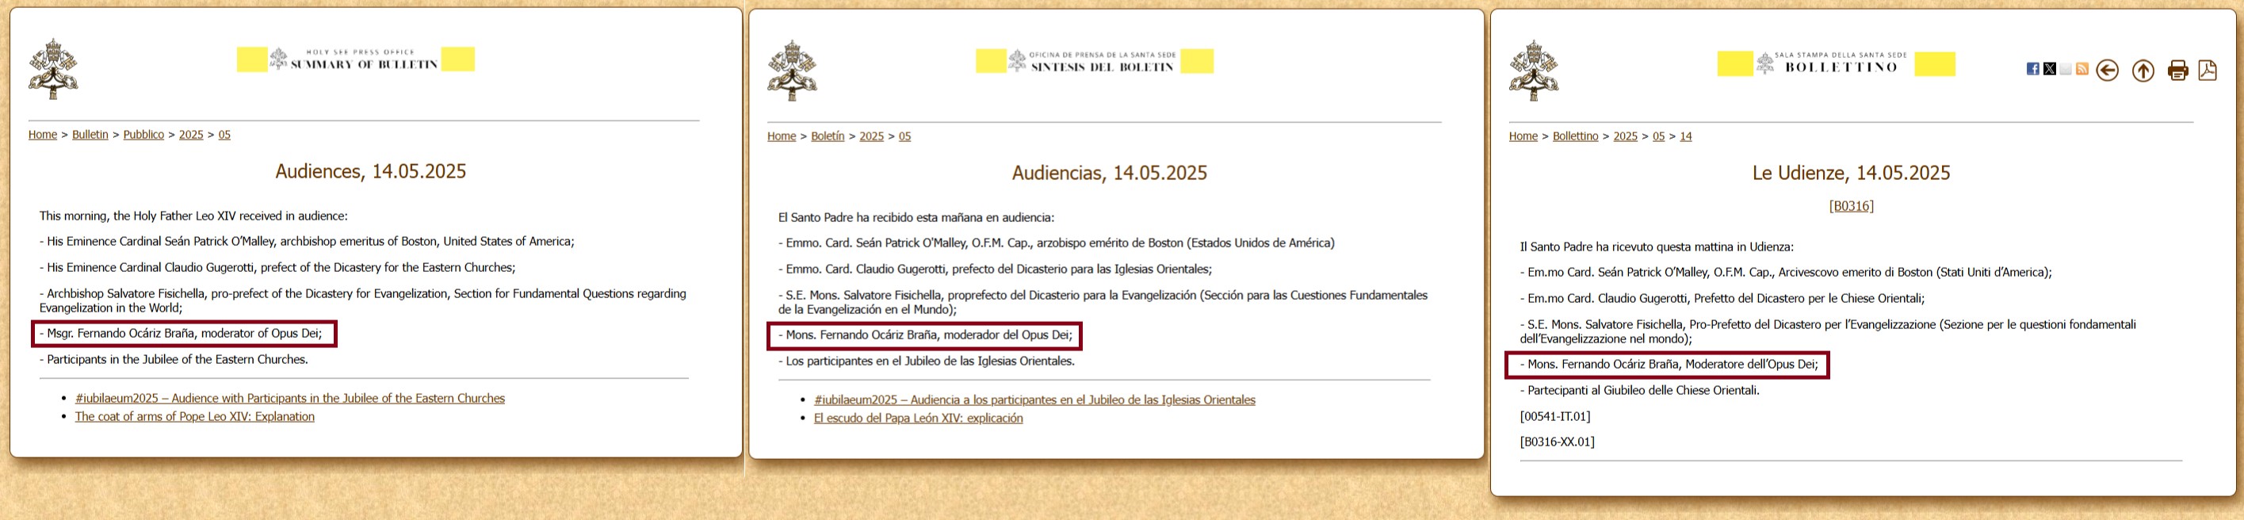Click 'Partecipanti al Giubileo delle Chiese Orientali' line
This screenshot has width=2244, height=520.
(x=1639, y=390)
